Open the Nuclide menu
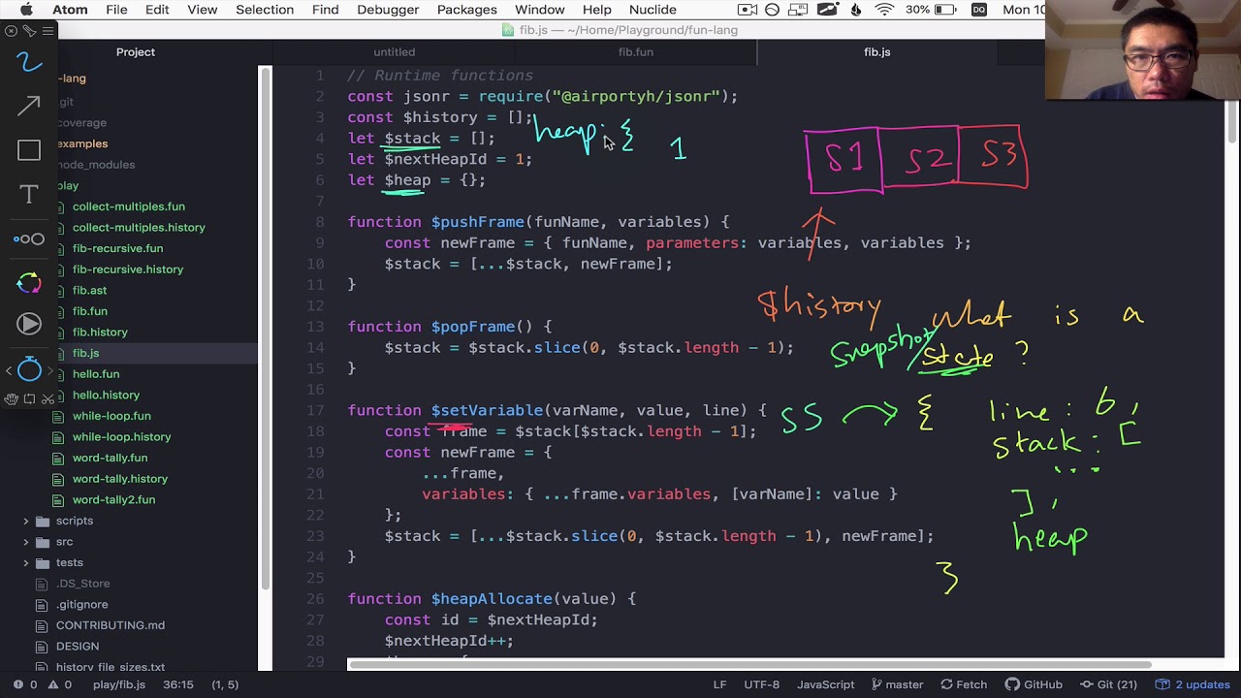1241x698 pixels. (652, 10)
